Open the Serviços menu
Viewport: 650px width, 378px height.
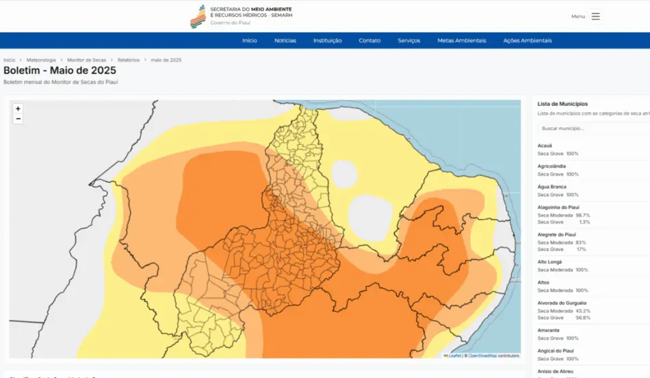coord(408,40)
